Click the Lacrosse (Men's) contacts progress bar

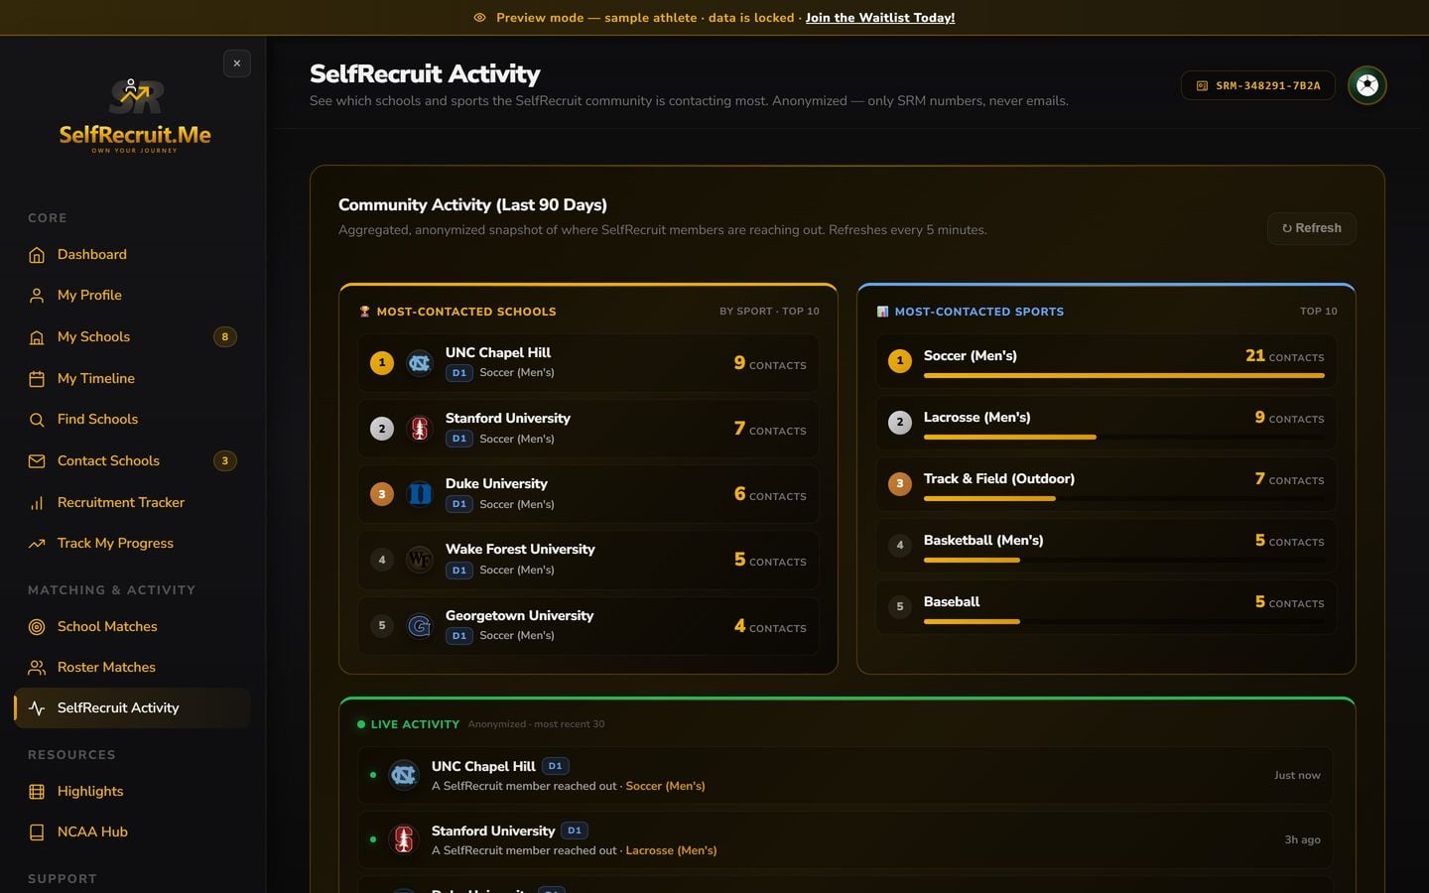click(x=1123, y=438)
